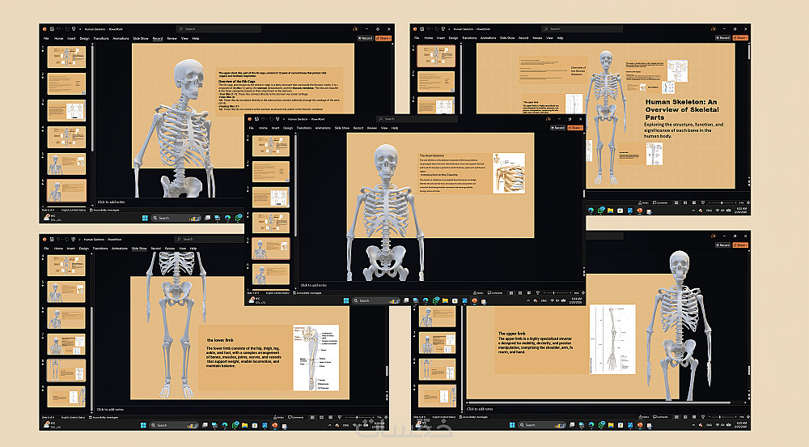Select Slide Show tab in lower limb window

coord(139,249)
